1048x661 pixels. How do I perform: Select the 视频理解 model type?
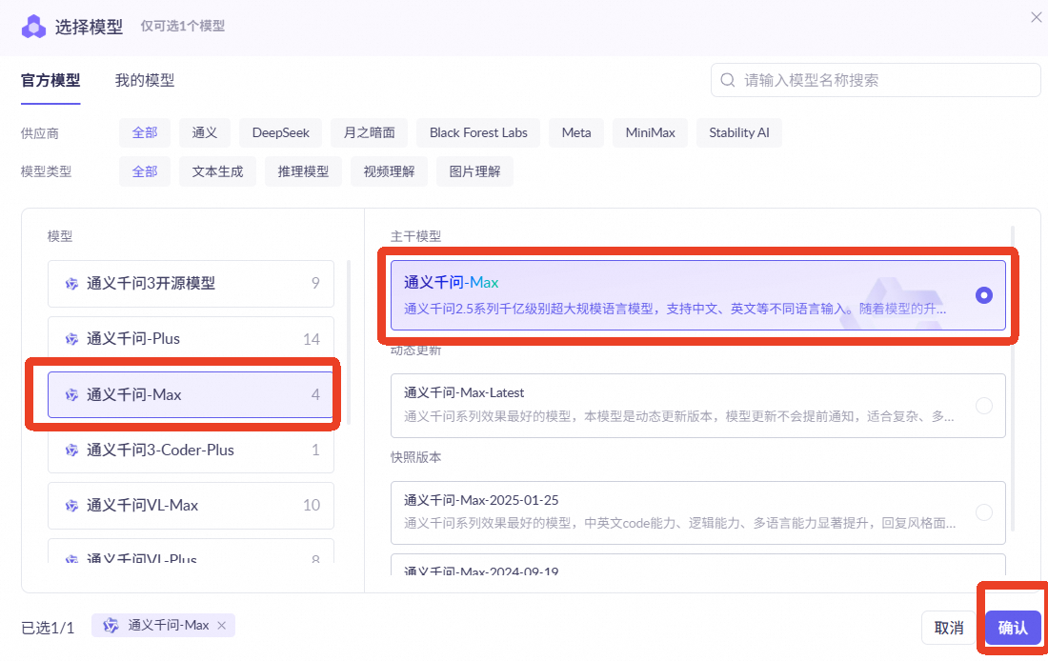point(389,171)
